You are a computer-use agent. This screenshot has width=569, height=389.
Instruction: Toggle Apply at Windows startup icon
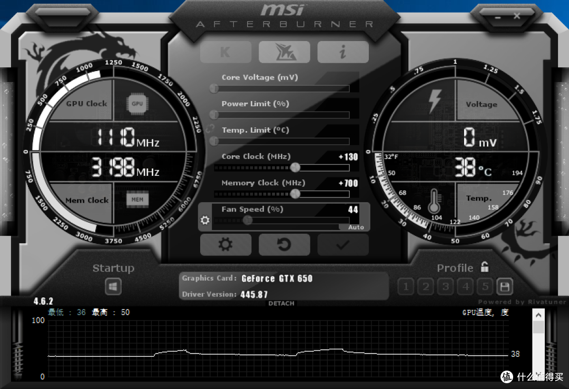tap(113, 287)
